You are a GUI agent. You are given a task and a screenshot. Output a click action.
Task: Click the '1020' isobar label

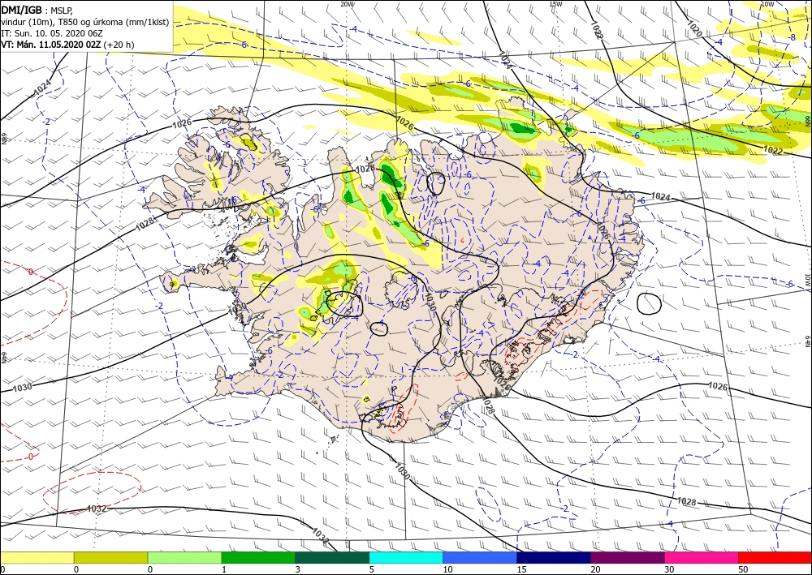[x=694, y=28]
